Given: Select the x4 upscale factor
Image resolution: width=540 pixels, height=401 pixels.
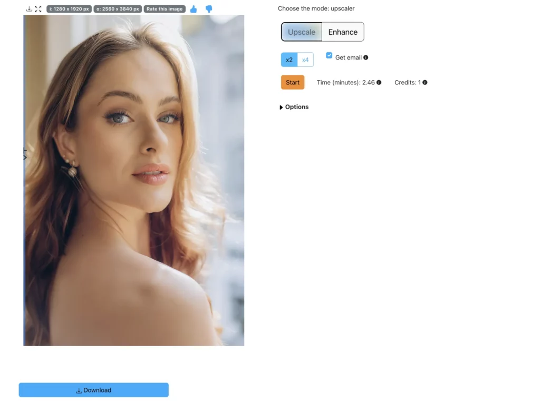Looking at the screenshot, I should coord(305,60).
